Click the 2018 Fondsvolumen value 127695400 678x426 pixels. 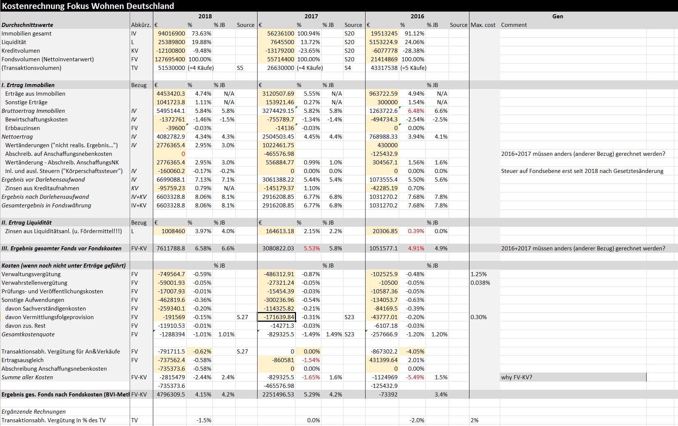click(170, 59)
